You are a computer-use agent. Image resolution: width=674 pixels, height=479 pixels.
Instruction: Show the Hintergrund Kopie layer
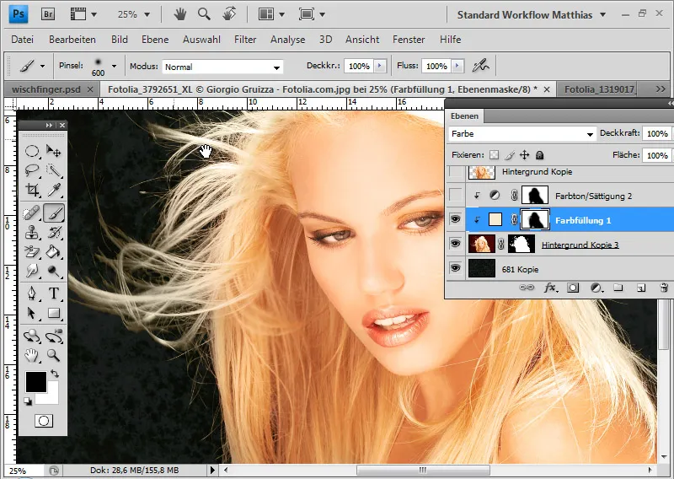coord(455,172)
